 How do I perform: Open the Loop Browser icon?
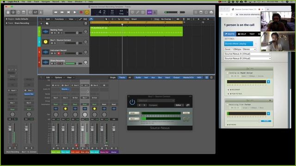click(x=206, y=12)
